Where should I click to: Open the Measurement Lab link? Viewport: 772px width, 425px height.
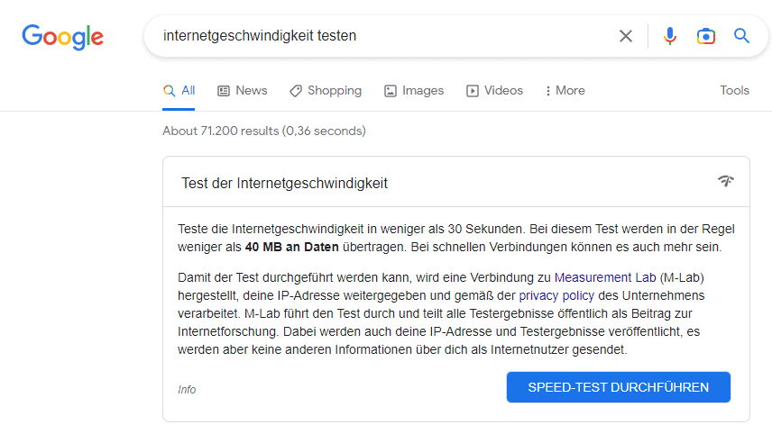click(x=605, y=277)
